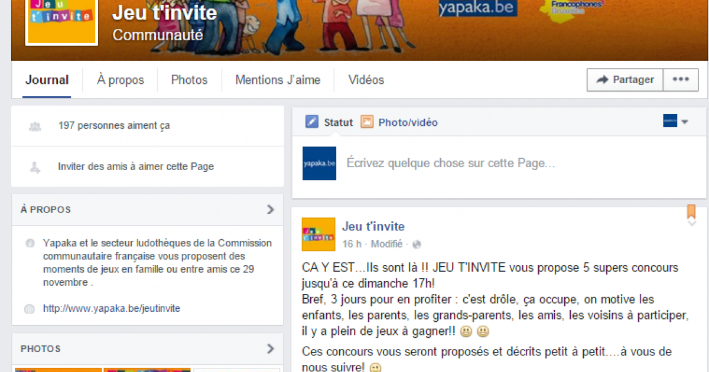
Task: Click the yapaka.be avatar in composer
Action: [319, 163]
